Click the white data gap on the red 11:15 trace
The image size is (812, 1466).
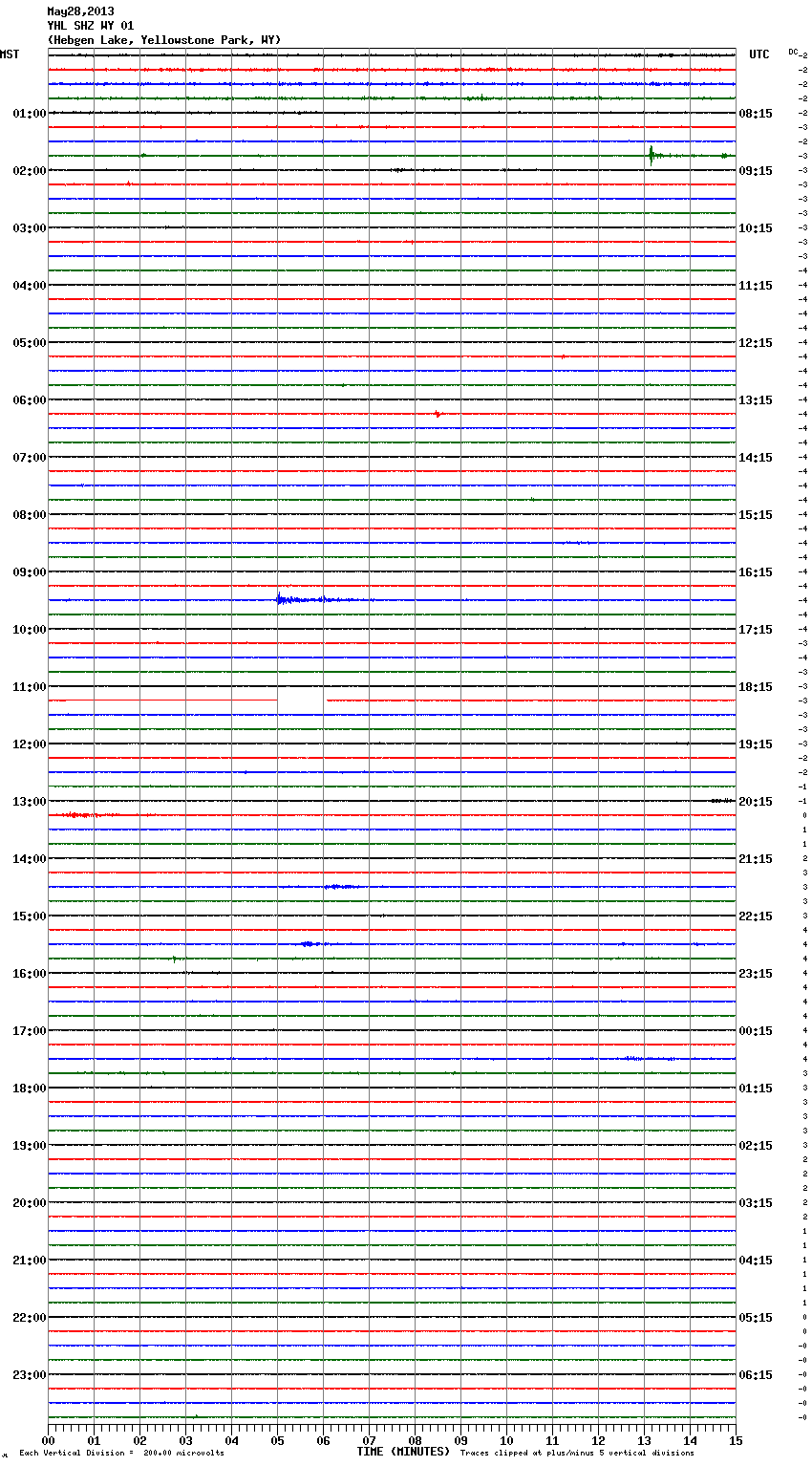pyautogui.click(x=301, y=701)
